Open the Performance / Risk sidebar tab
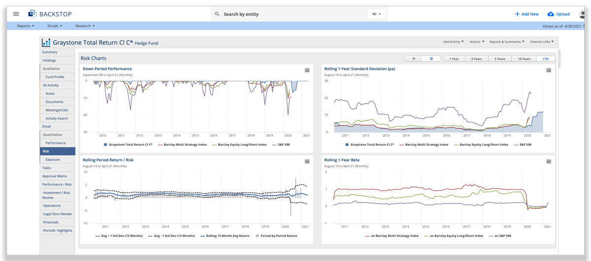Viewport: 591px width, 261px height. pos(58,184)
